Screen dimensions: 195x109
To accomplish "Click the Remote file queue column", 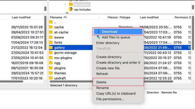I will pyautogui.click(x=169, y=92).
